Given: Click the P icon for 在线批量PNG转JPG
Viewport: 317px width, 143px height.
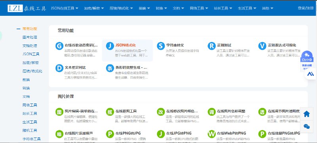Looking at the screenshot, I should click(262, 134).
